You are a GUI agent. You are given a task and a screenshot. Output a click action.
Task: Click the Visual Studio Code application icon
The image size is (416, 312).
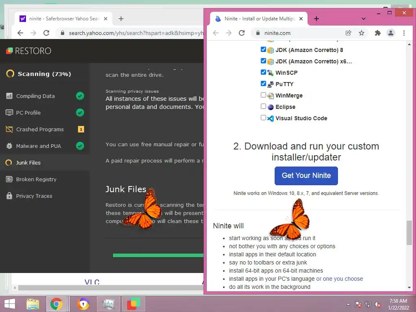[270, 118]
